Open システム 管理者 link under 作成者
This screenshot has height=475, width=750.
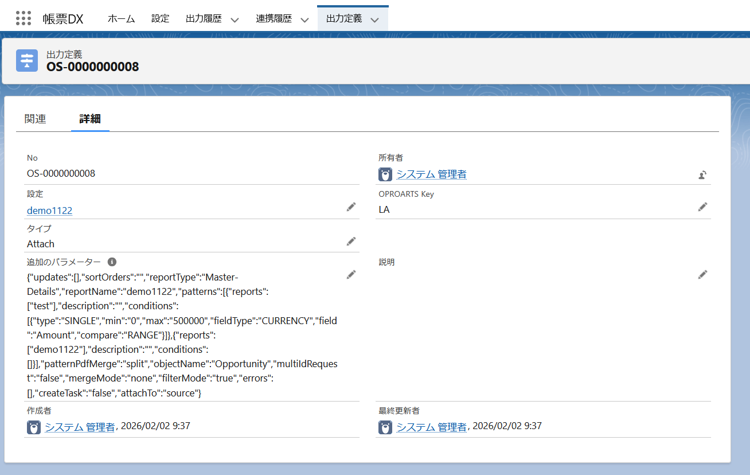pyautogui.click(x=80, y=427)
